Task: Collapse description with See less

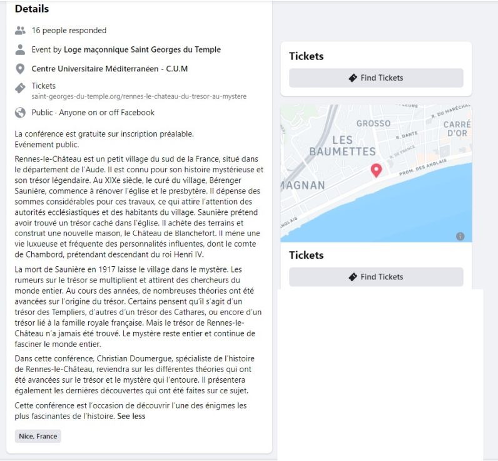Action: tap(131, 416)
